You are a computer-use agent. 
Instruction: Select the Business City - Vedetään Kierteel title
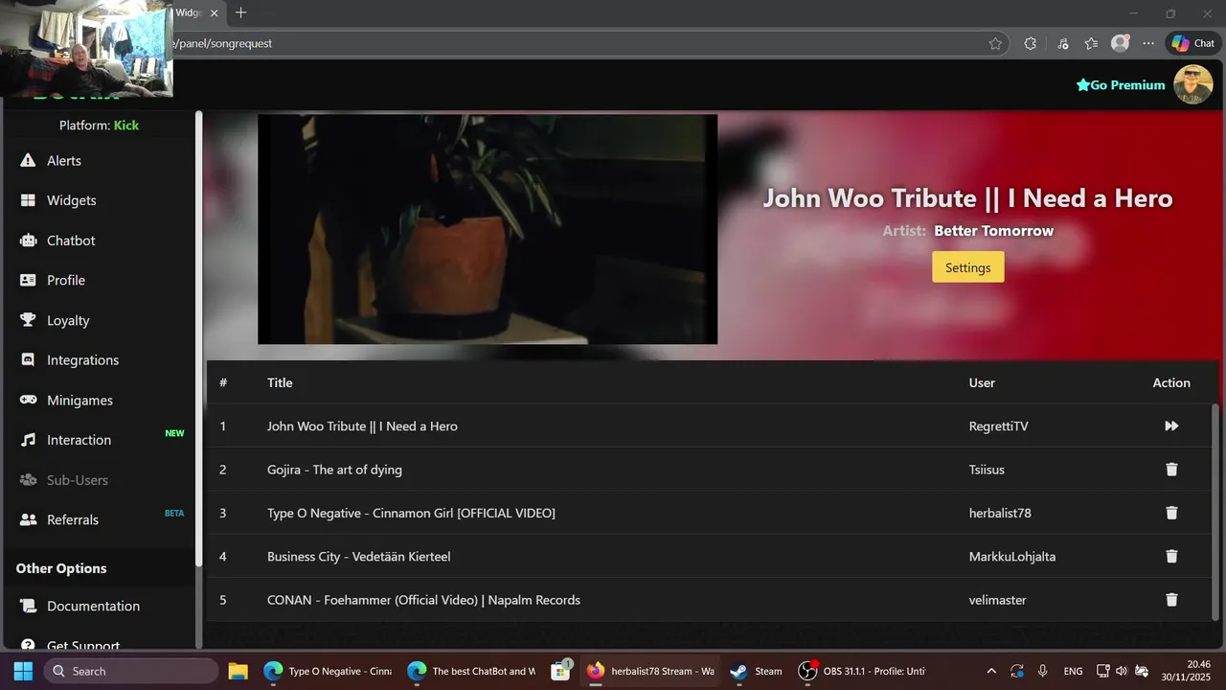click(358, 556)
